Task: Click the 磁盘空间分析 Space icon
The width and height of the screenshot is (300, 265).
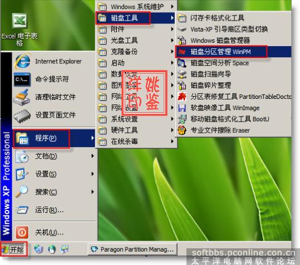Action: (182, 63)
